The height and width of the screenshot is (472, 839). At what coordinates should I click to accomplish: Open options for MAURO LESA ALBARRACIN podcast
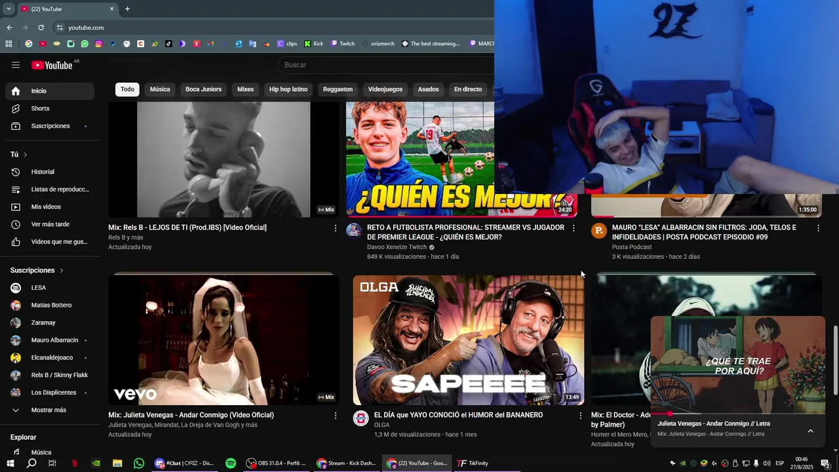(x=818, y=228)
